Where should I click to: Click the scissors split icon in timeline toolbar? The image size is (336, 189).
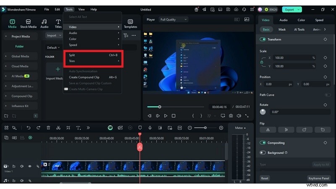click(58, 128)
